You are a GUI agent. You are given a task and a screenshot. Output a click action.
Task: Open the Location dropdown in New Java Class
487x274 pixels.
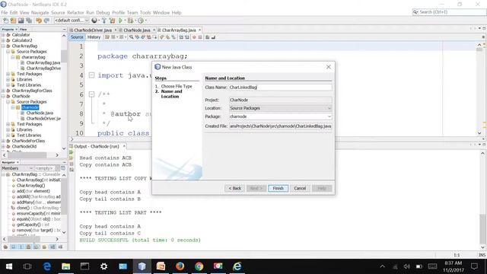329,108
